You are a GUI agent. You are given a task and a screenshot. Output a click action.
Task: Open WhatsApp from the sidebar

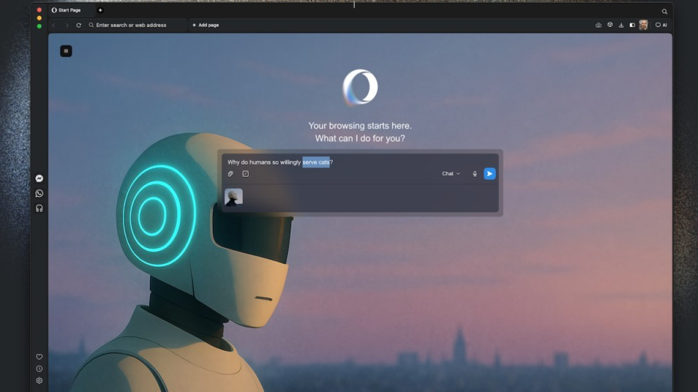click(x=39, y=193)
